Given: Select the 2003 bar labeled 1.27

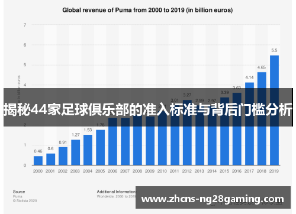Looking at the screenshot, I should point(75,153).
